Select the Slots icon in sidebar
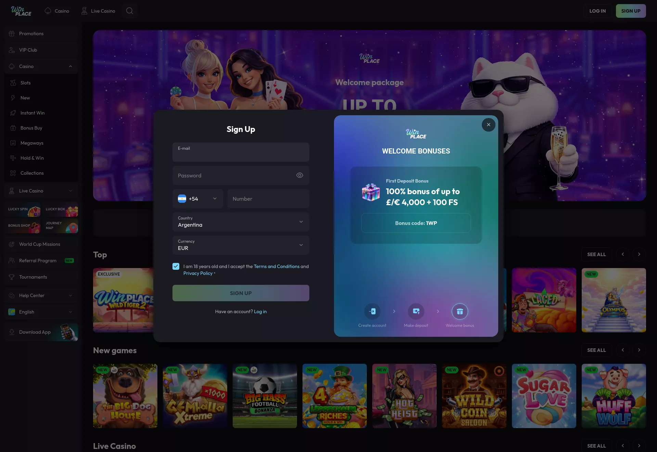This screenshot has width=657, height=452. pos(13,83)
